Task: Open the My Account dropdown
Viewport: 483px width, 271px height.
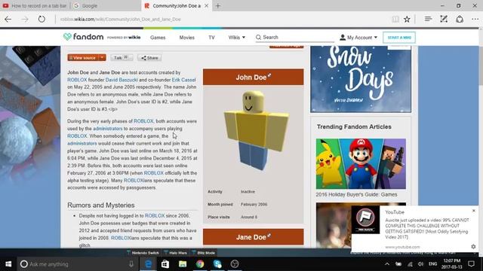Action: click(358, 38)
